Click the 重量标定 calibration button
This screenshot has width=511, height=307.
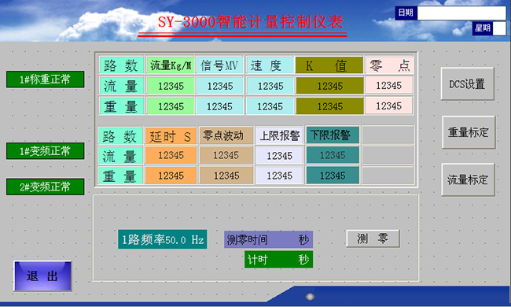pyautogui.click(x=469, y=132)
